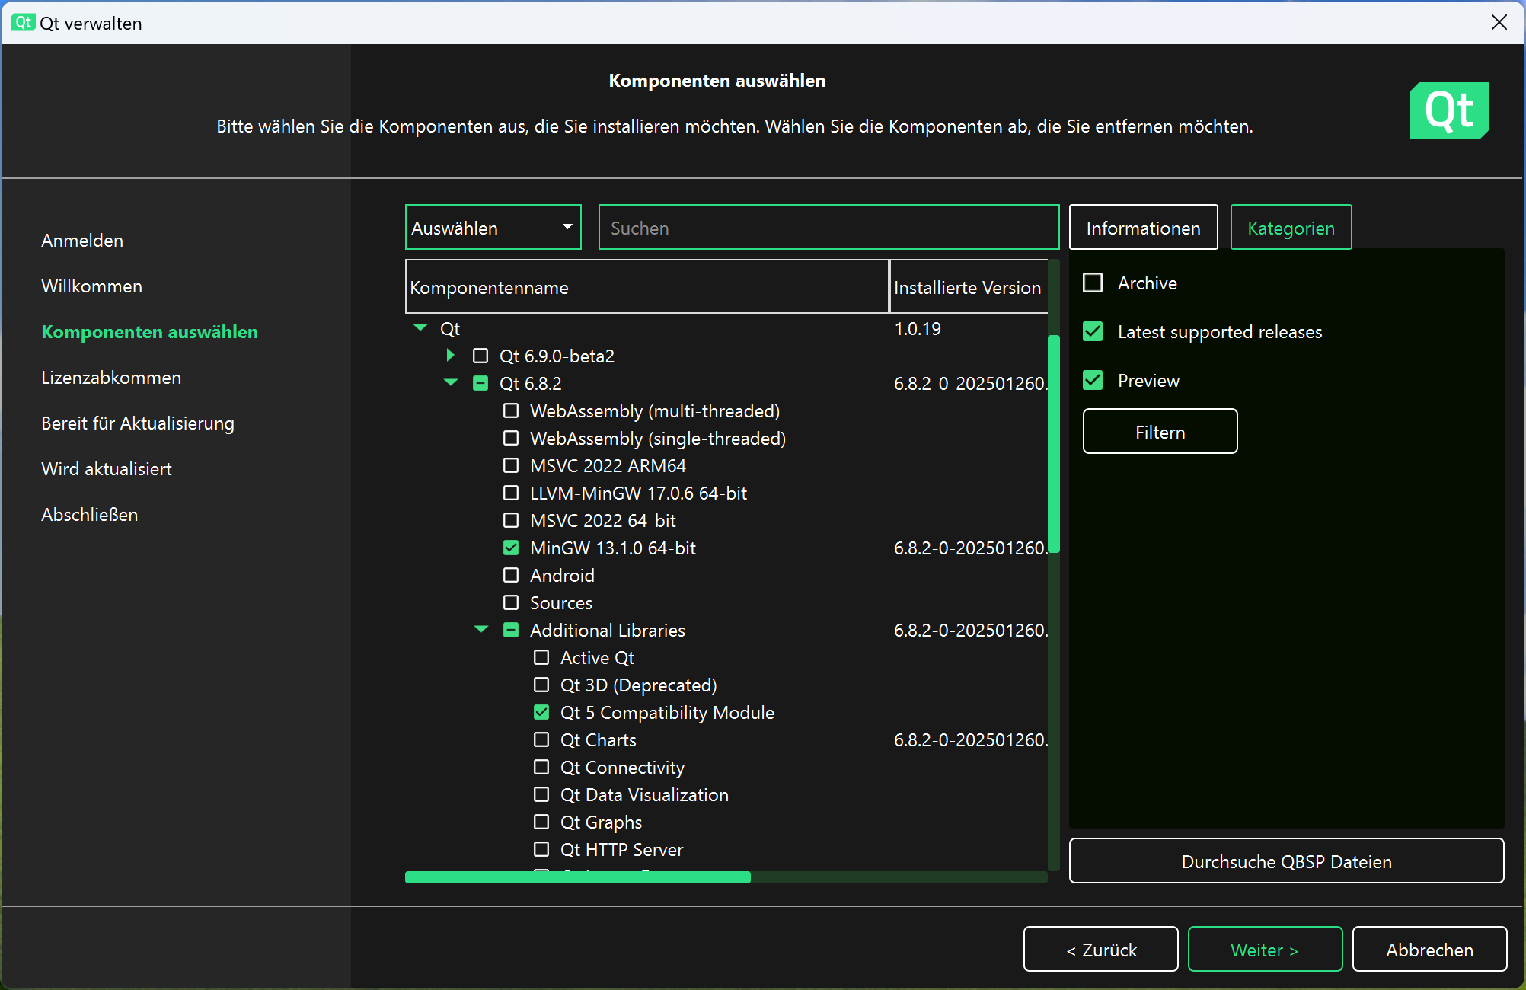Collapse the Qt 6.8.2 node
Viewport: 1526px width, 990px height.
click(x=451, y=383)
